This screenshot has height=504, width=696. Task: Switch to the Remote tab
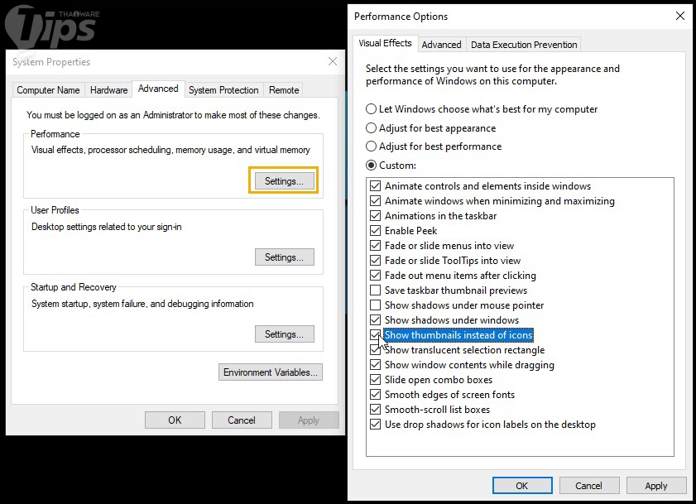[284, 90]
